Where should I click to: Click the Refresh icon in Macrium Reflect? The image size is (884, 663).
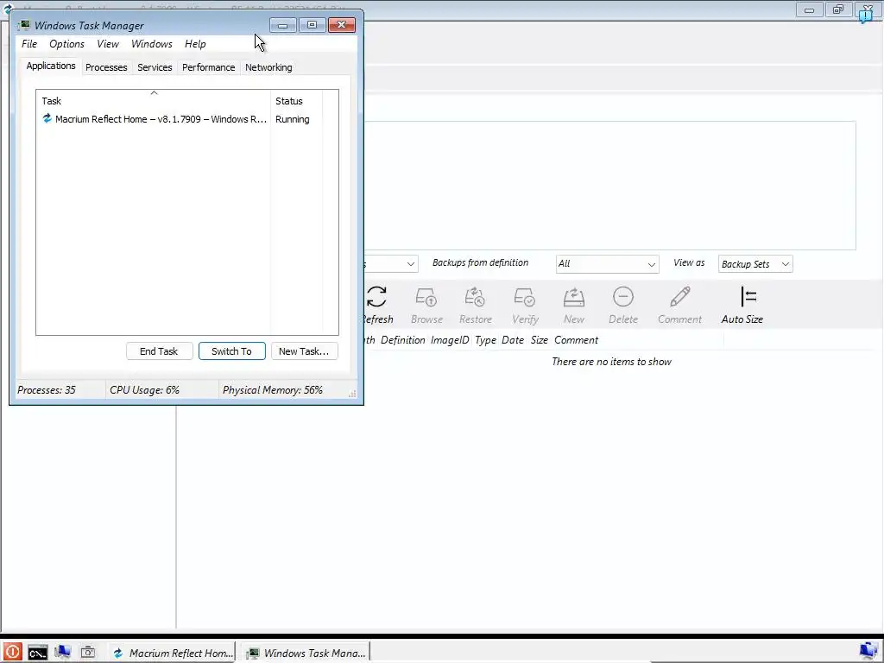click(x=376, y=297)
